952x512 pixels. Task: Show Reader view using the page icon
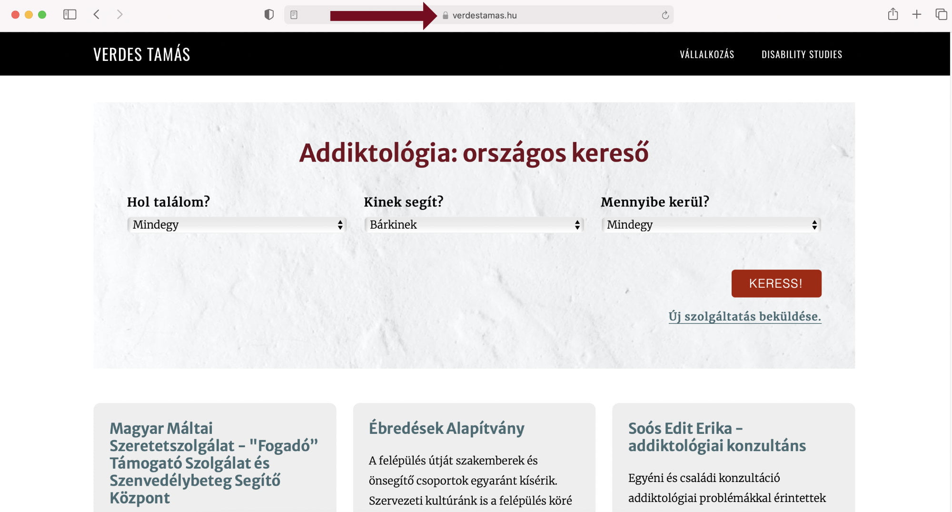coord(294,15)
